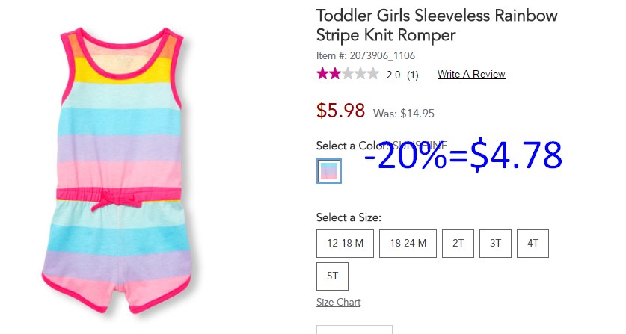Click the first filled pink rating star
The image size is (626, 334).
pos(322,74)
